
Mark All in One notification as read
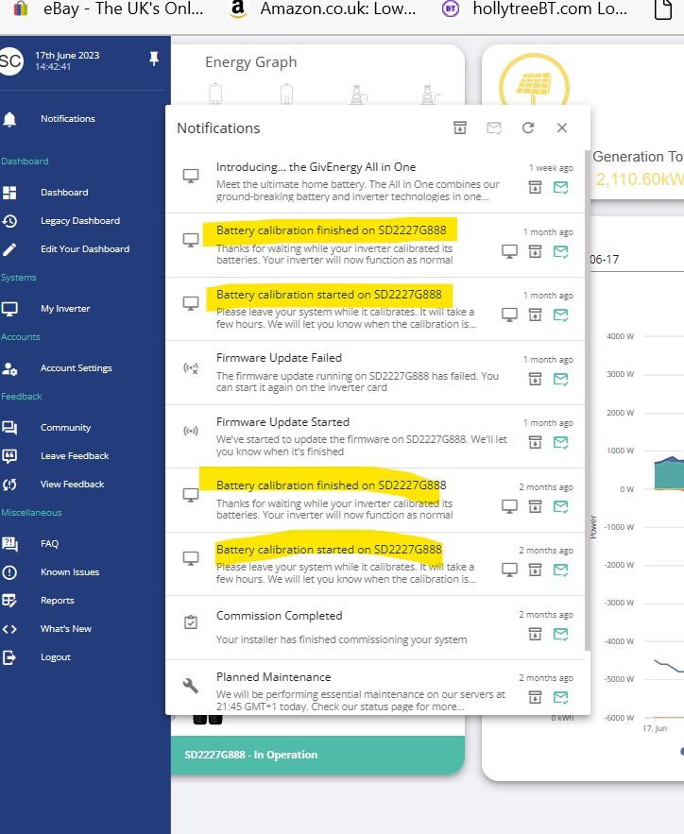(x=560, y=187)
